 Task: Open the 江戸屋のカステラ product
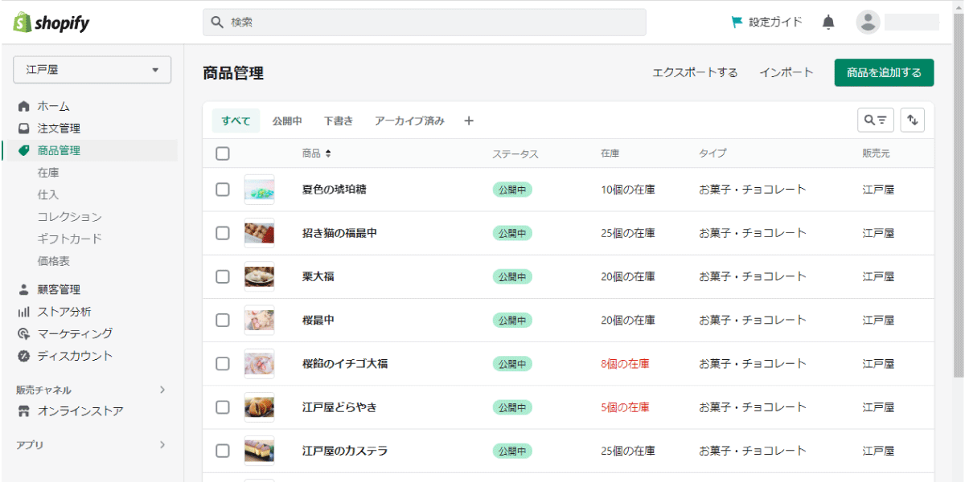tap(345, 451)
